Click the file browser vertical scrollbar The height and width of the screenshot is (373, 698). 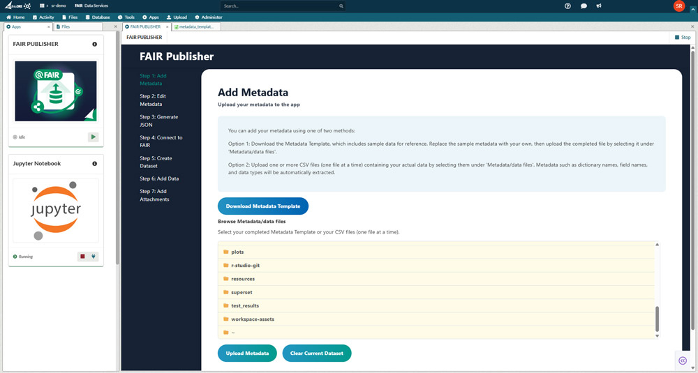pos(657,319)
